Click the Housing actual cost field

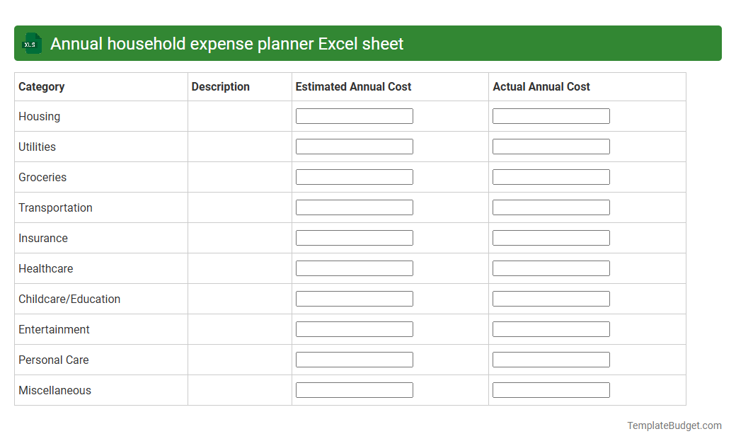(x=551, y=115)
